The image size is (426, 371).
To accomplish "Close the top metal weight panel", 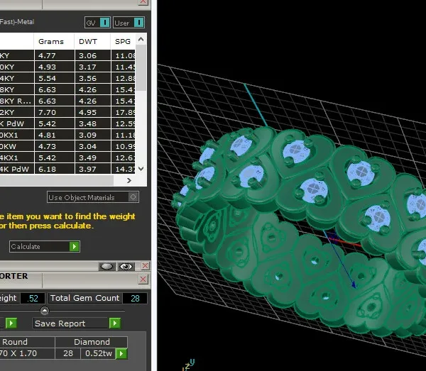I will pyautogui.click(x=143, y=2).
